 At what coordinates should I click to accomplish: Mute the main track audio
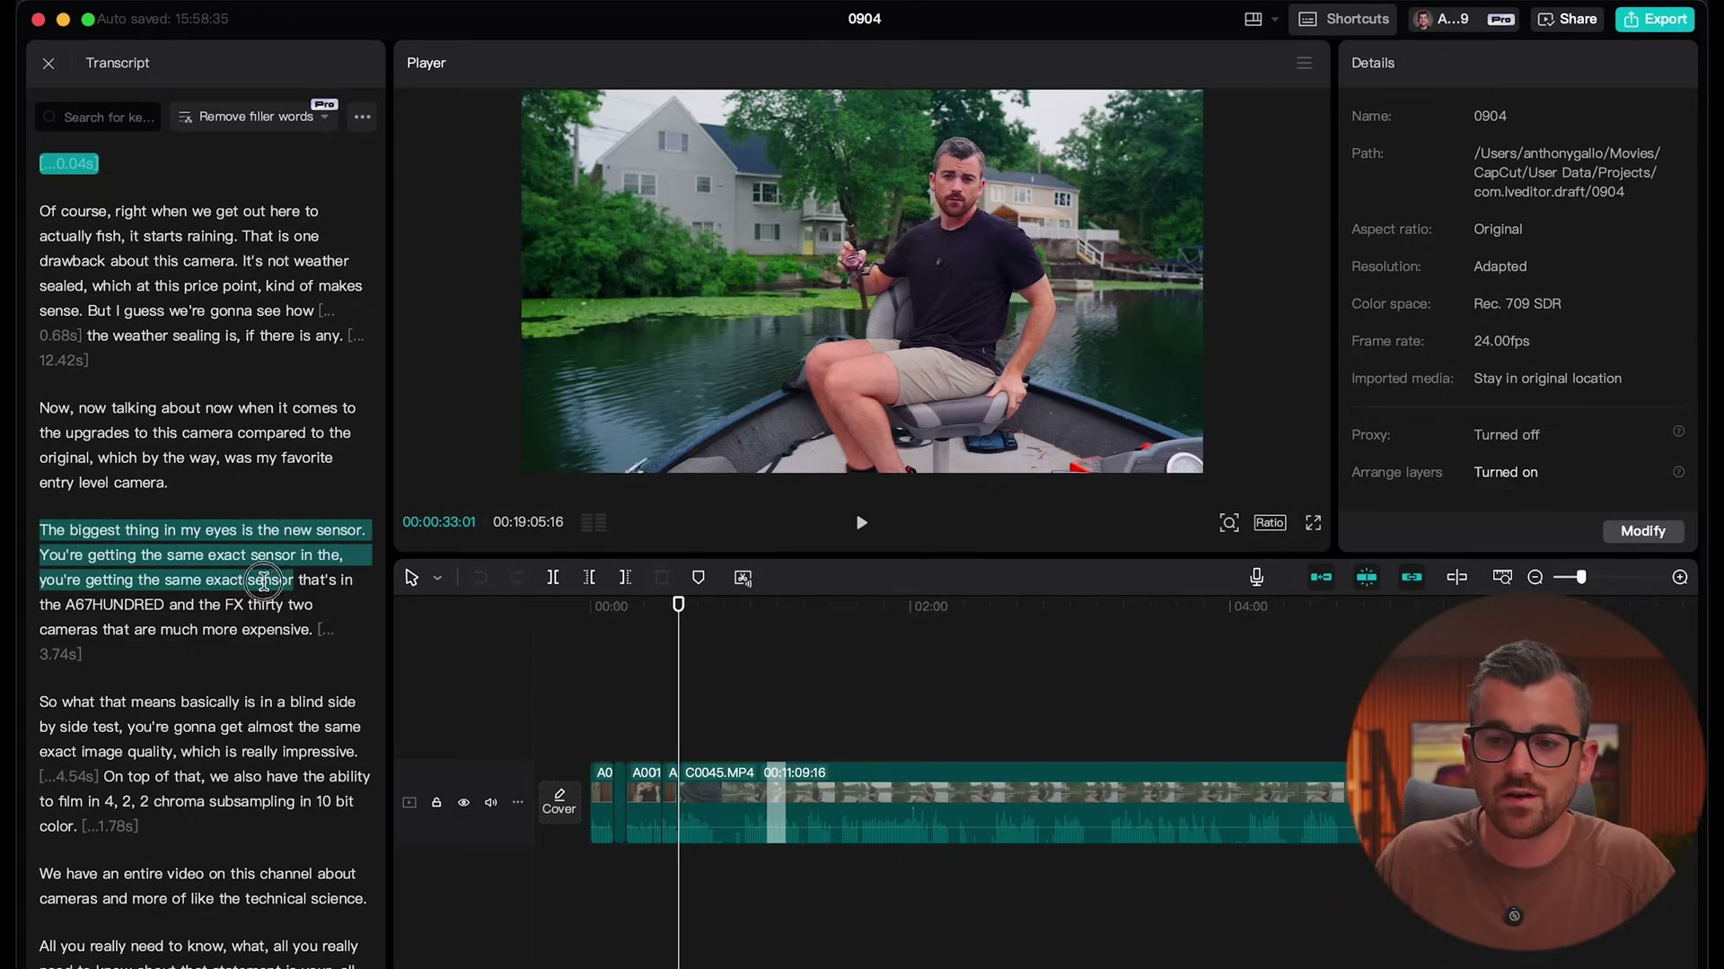[490, 802]
